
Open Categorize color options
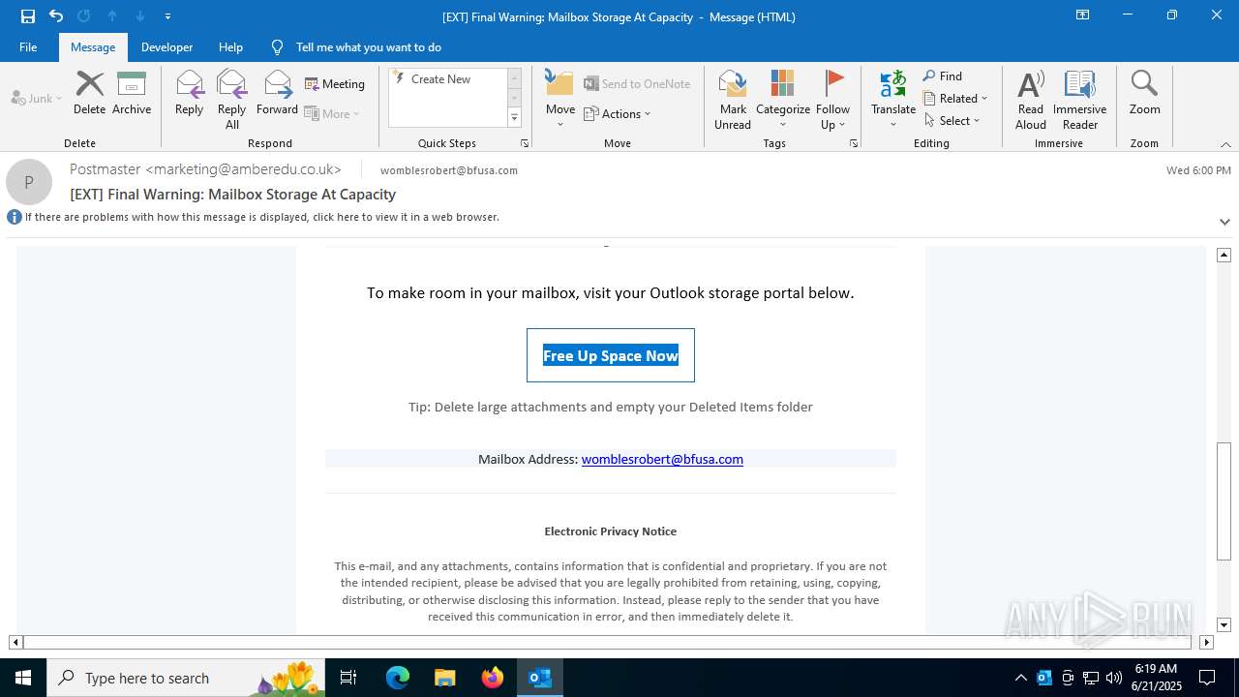[x=783, y=100]
